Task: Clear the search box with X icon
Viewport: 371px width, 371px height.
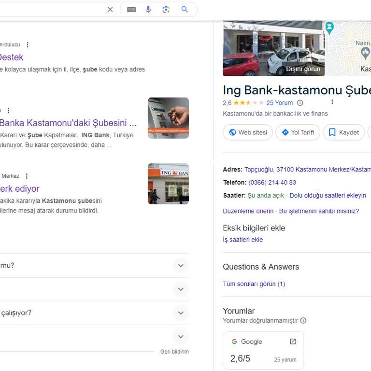Action: pyautogui.click(x=110, y=10)
